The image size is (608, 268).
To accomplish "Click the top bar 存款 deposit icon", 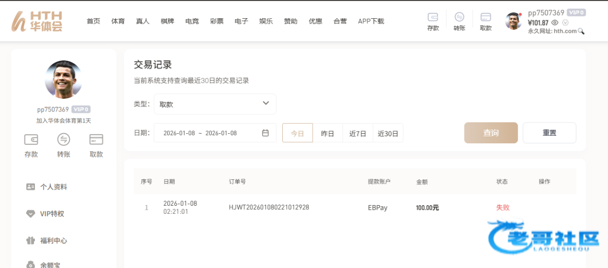I will click(433, 17).
